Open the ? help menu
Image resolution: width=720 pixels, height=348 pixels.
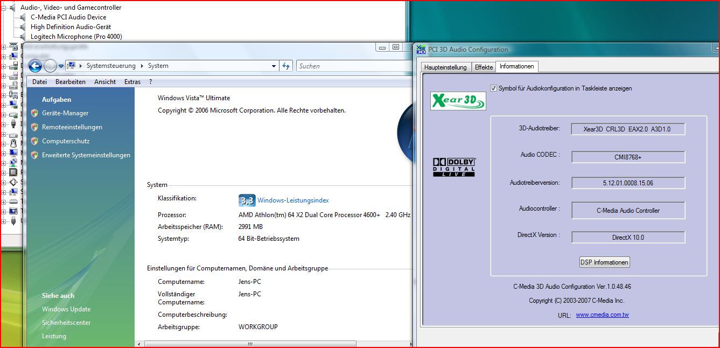pos(151,82)
